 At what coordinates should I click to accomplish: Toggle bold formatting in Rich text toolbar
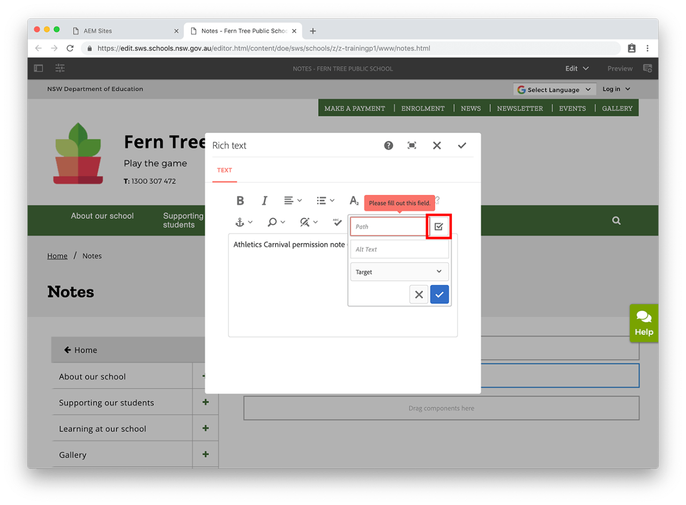pyautogui.click(x=240, y=200)
